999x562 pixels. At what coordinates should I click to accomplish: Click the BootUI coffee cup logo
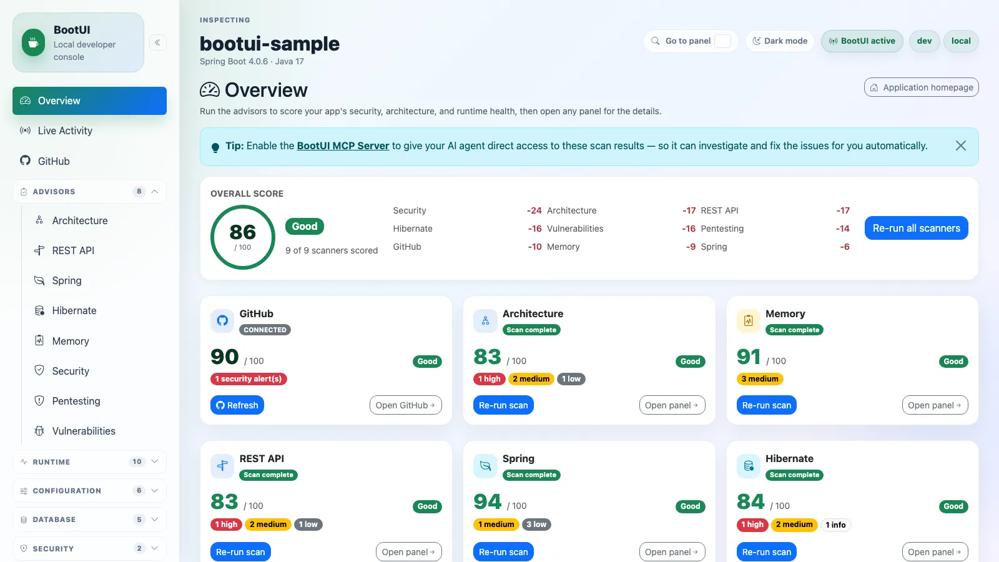33,43
